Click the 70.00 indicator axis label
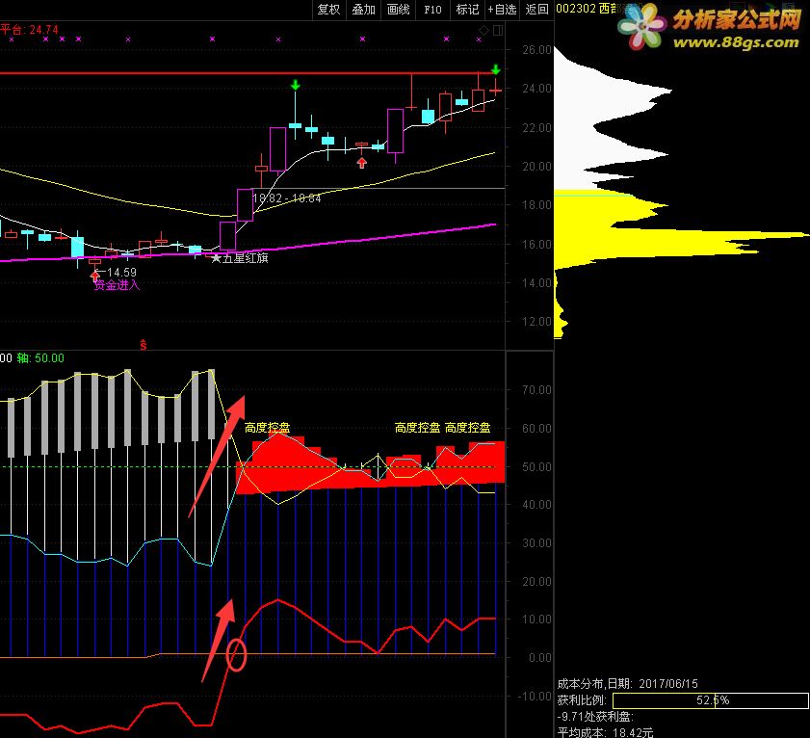Image resolution: width=810 pixels, height=738 pixels. 536,389
